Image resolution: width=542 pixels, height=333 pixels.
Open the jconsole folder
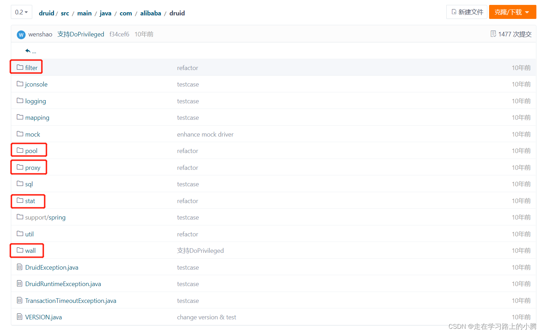point(36,84)
